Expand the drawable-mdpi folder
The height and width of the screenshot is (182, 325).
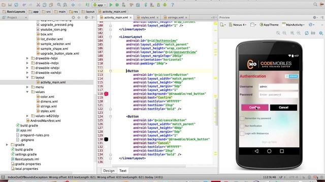point(27,63)
